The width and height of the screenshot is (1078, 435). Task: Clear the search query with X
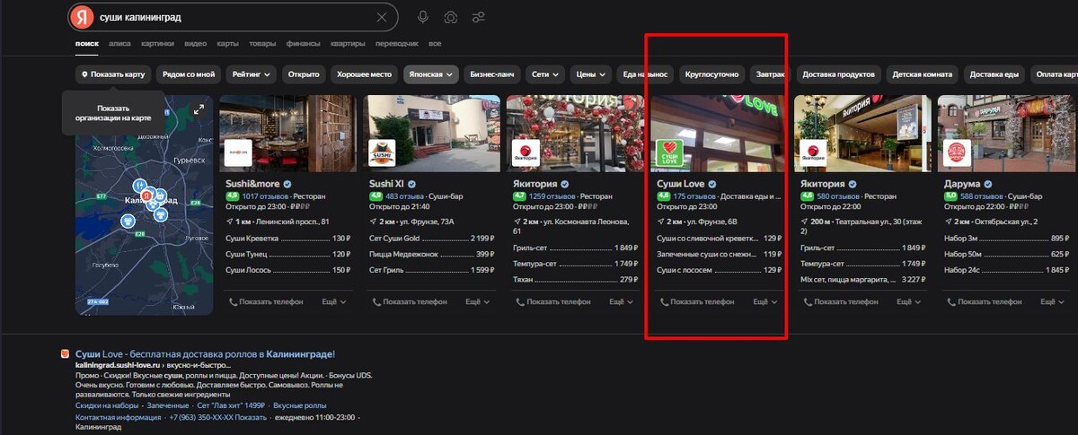(382, 17)
